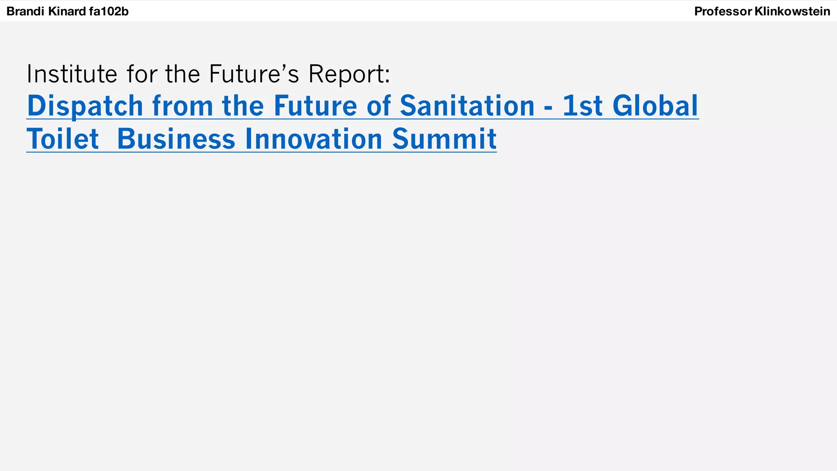Screen dimensions: 837x471
Task: Click the word 'Summit' in the hyperlink
Action: 444,139
